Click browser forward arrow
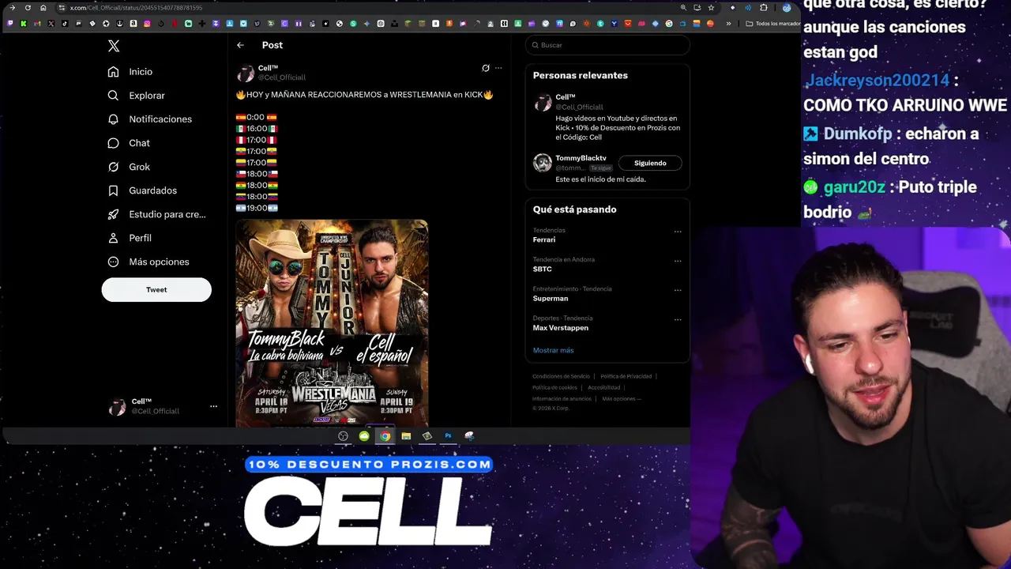The width and height of the screenshot is (1011, 569). tap(12, 8)
